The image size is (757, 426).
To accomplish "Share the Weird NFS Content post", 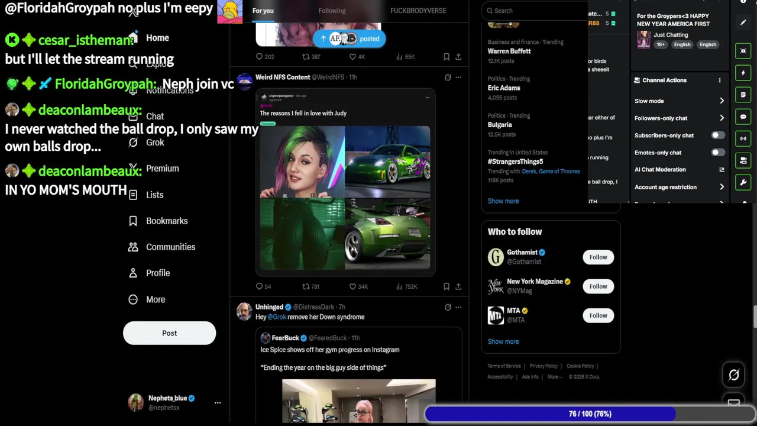I will pos(458,286).
